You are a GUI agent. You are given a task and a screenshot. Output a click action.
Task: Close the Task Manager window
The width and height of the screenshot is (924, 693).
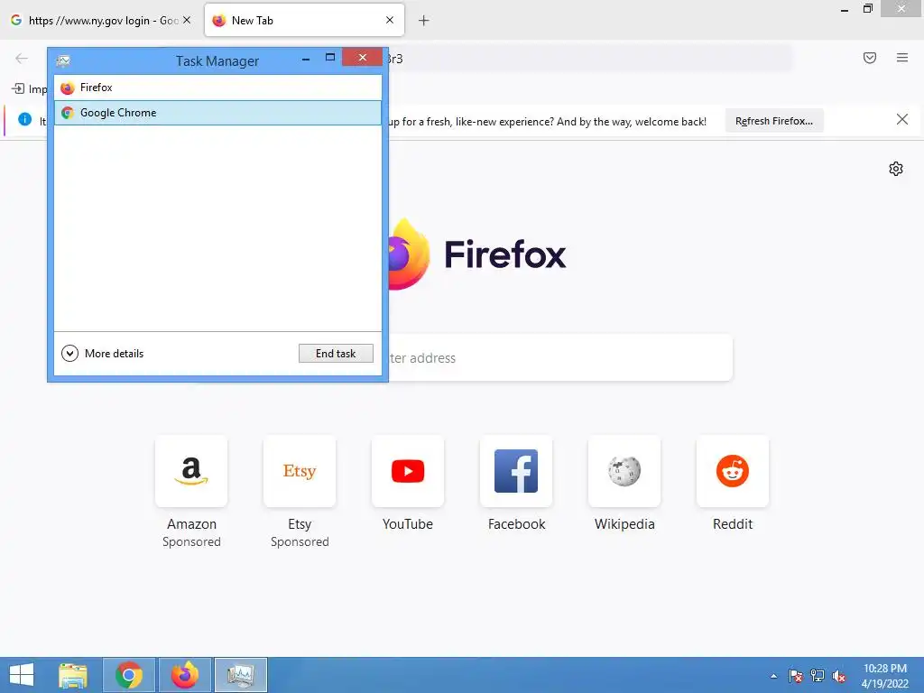(x=363, y=57)
